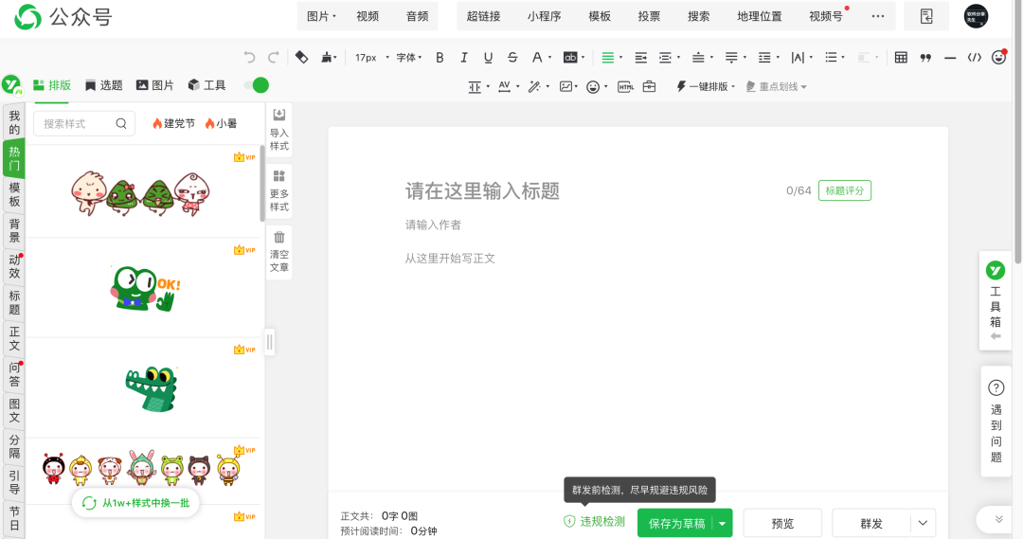Switch to the 工具 tab
This screenshot has height=539, width=1023.
click(x=206, y=85)
